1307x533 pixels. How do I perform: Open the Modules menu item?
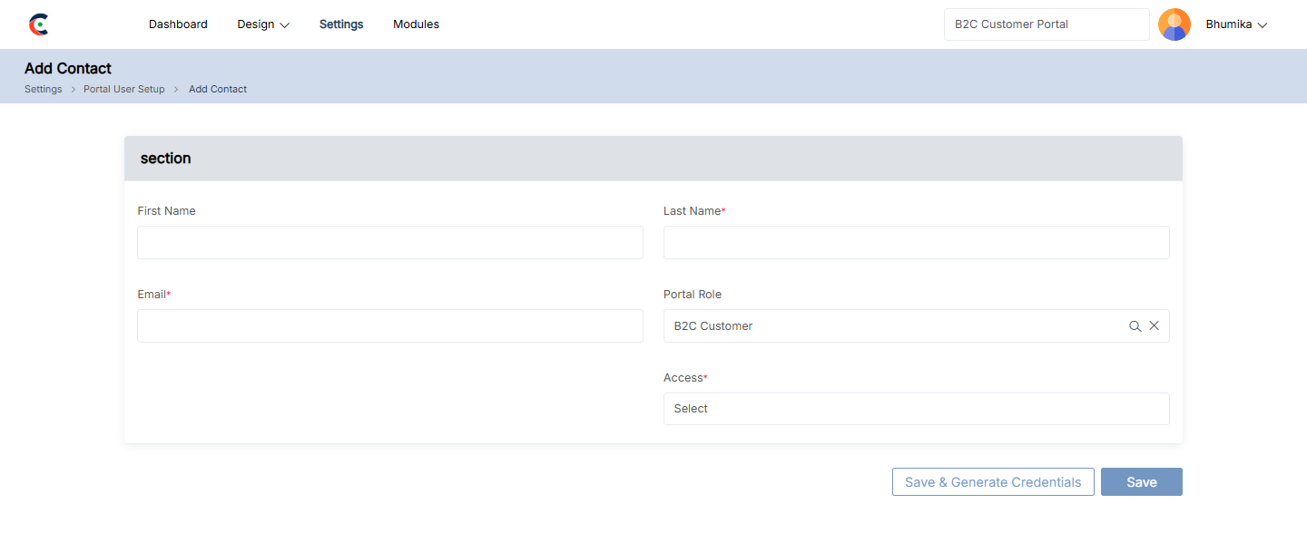point(416,24)
